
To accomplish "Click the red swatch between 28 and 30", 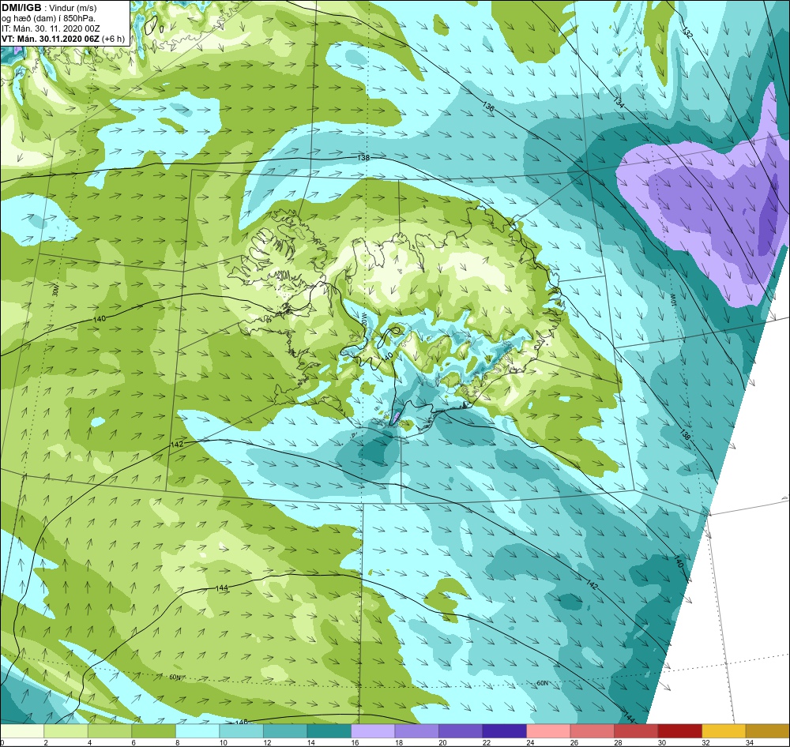I will [636, 731].
